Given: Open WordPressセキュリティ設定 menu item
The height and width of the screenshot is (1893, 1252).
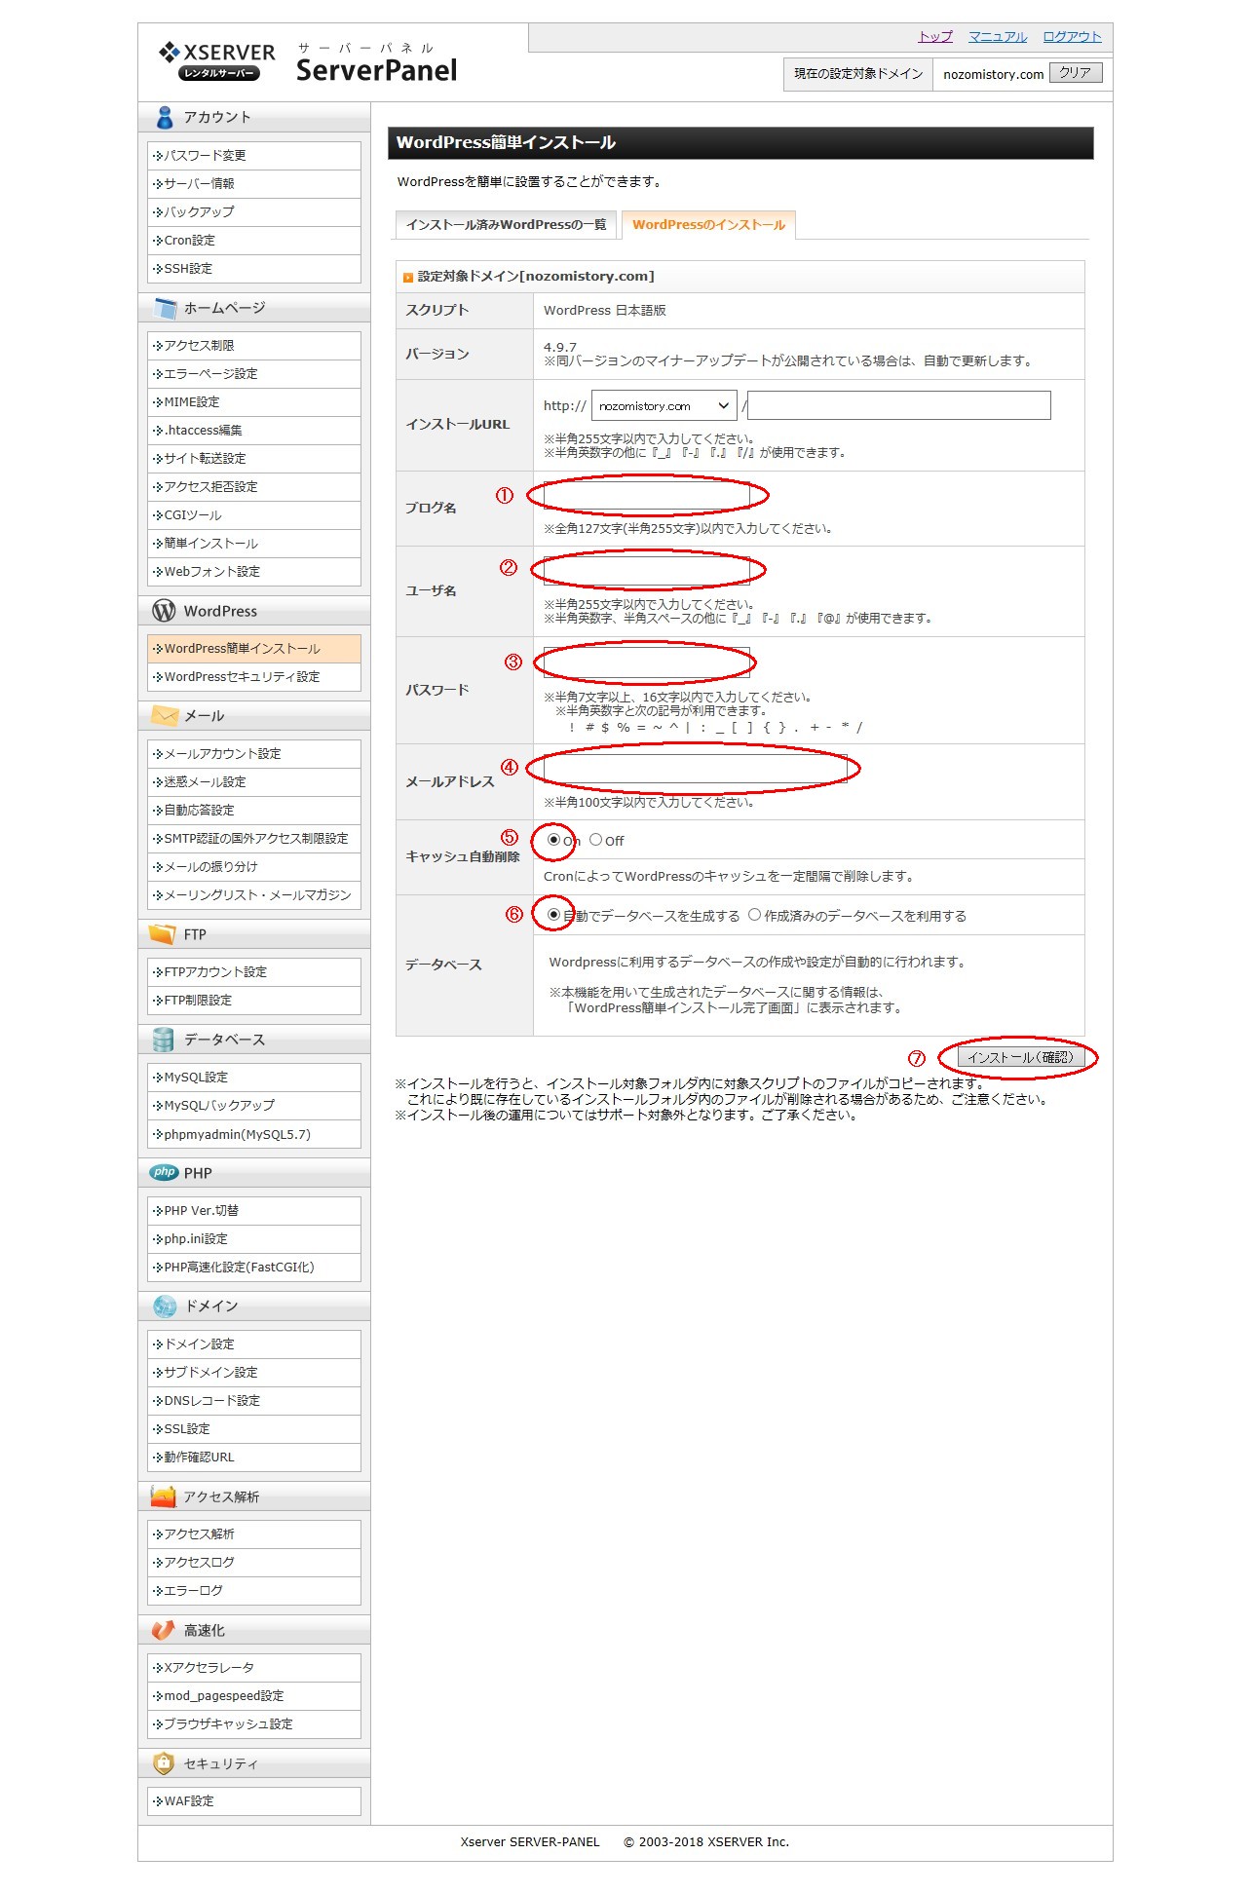Looking at the screenshot, I should (253, 676).
